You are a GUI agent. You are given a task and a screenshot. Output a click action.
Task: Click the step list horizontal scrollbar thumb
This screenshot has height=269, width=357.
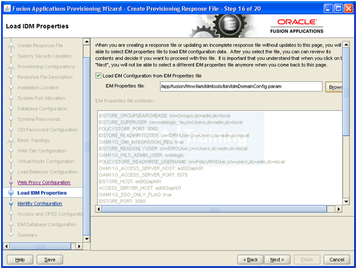pos(40,246)
